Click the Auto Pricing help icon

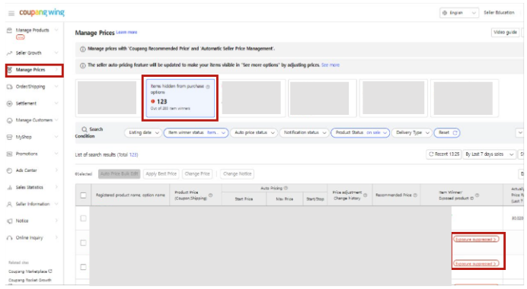pos(286,188)
